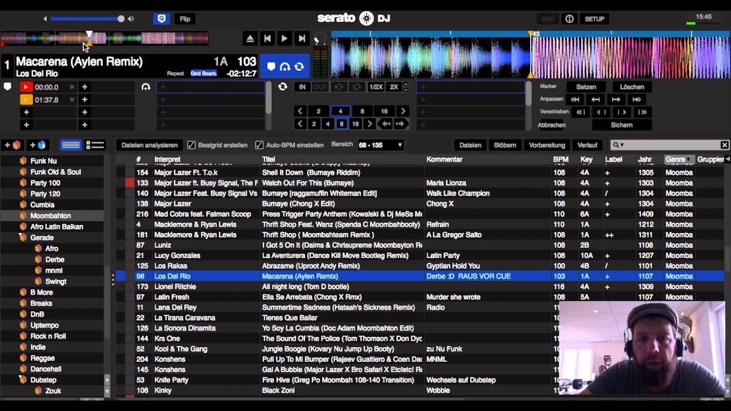Click Anpassen double-right arrow icon
Screen dimensions: 731x411
[x=637, y=99]
